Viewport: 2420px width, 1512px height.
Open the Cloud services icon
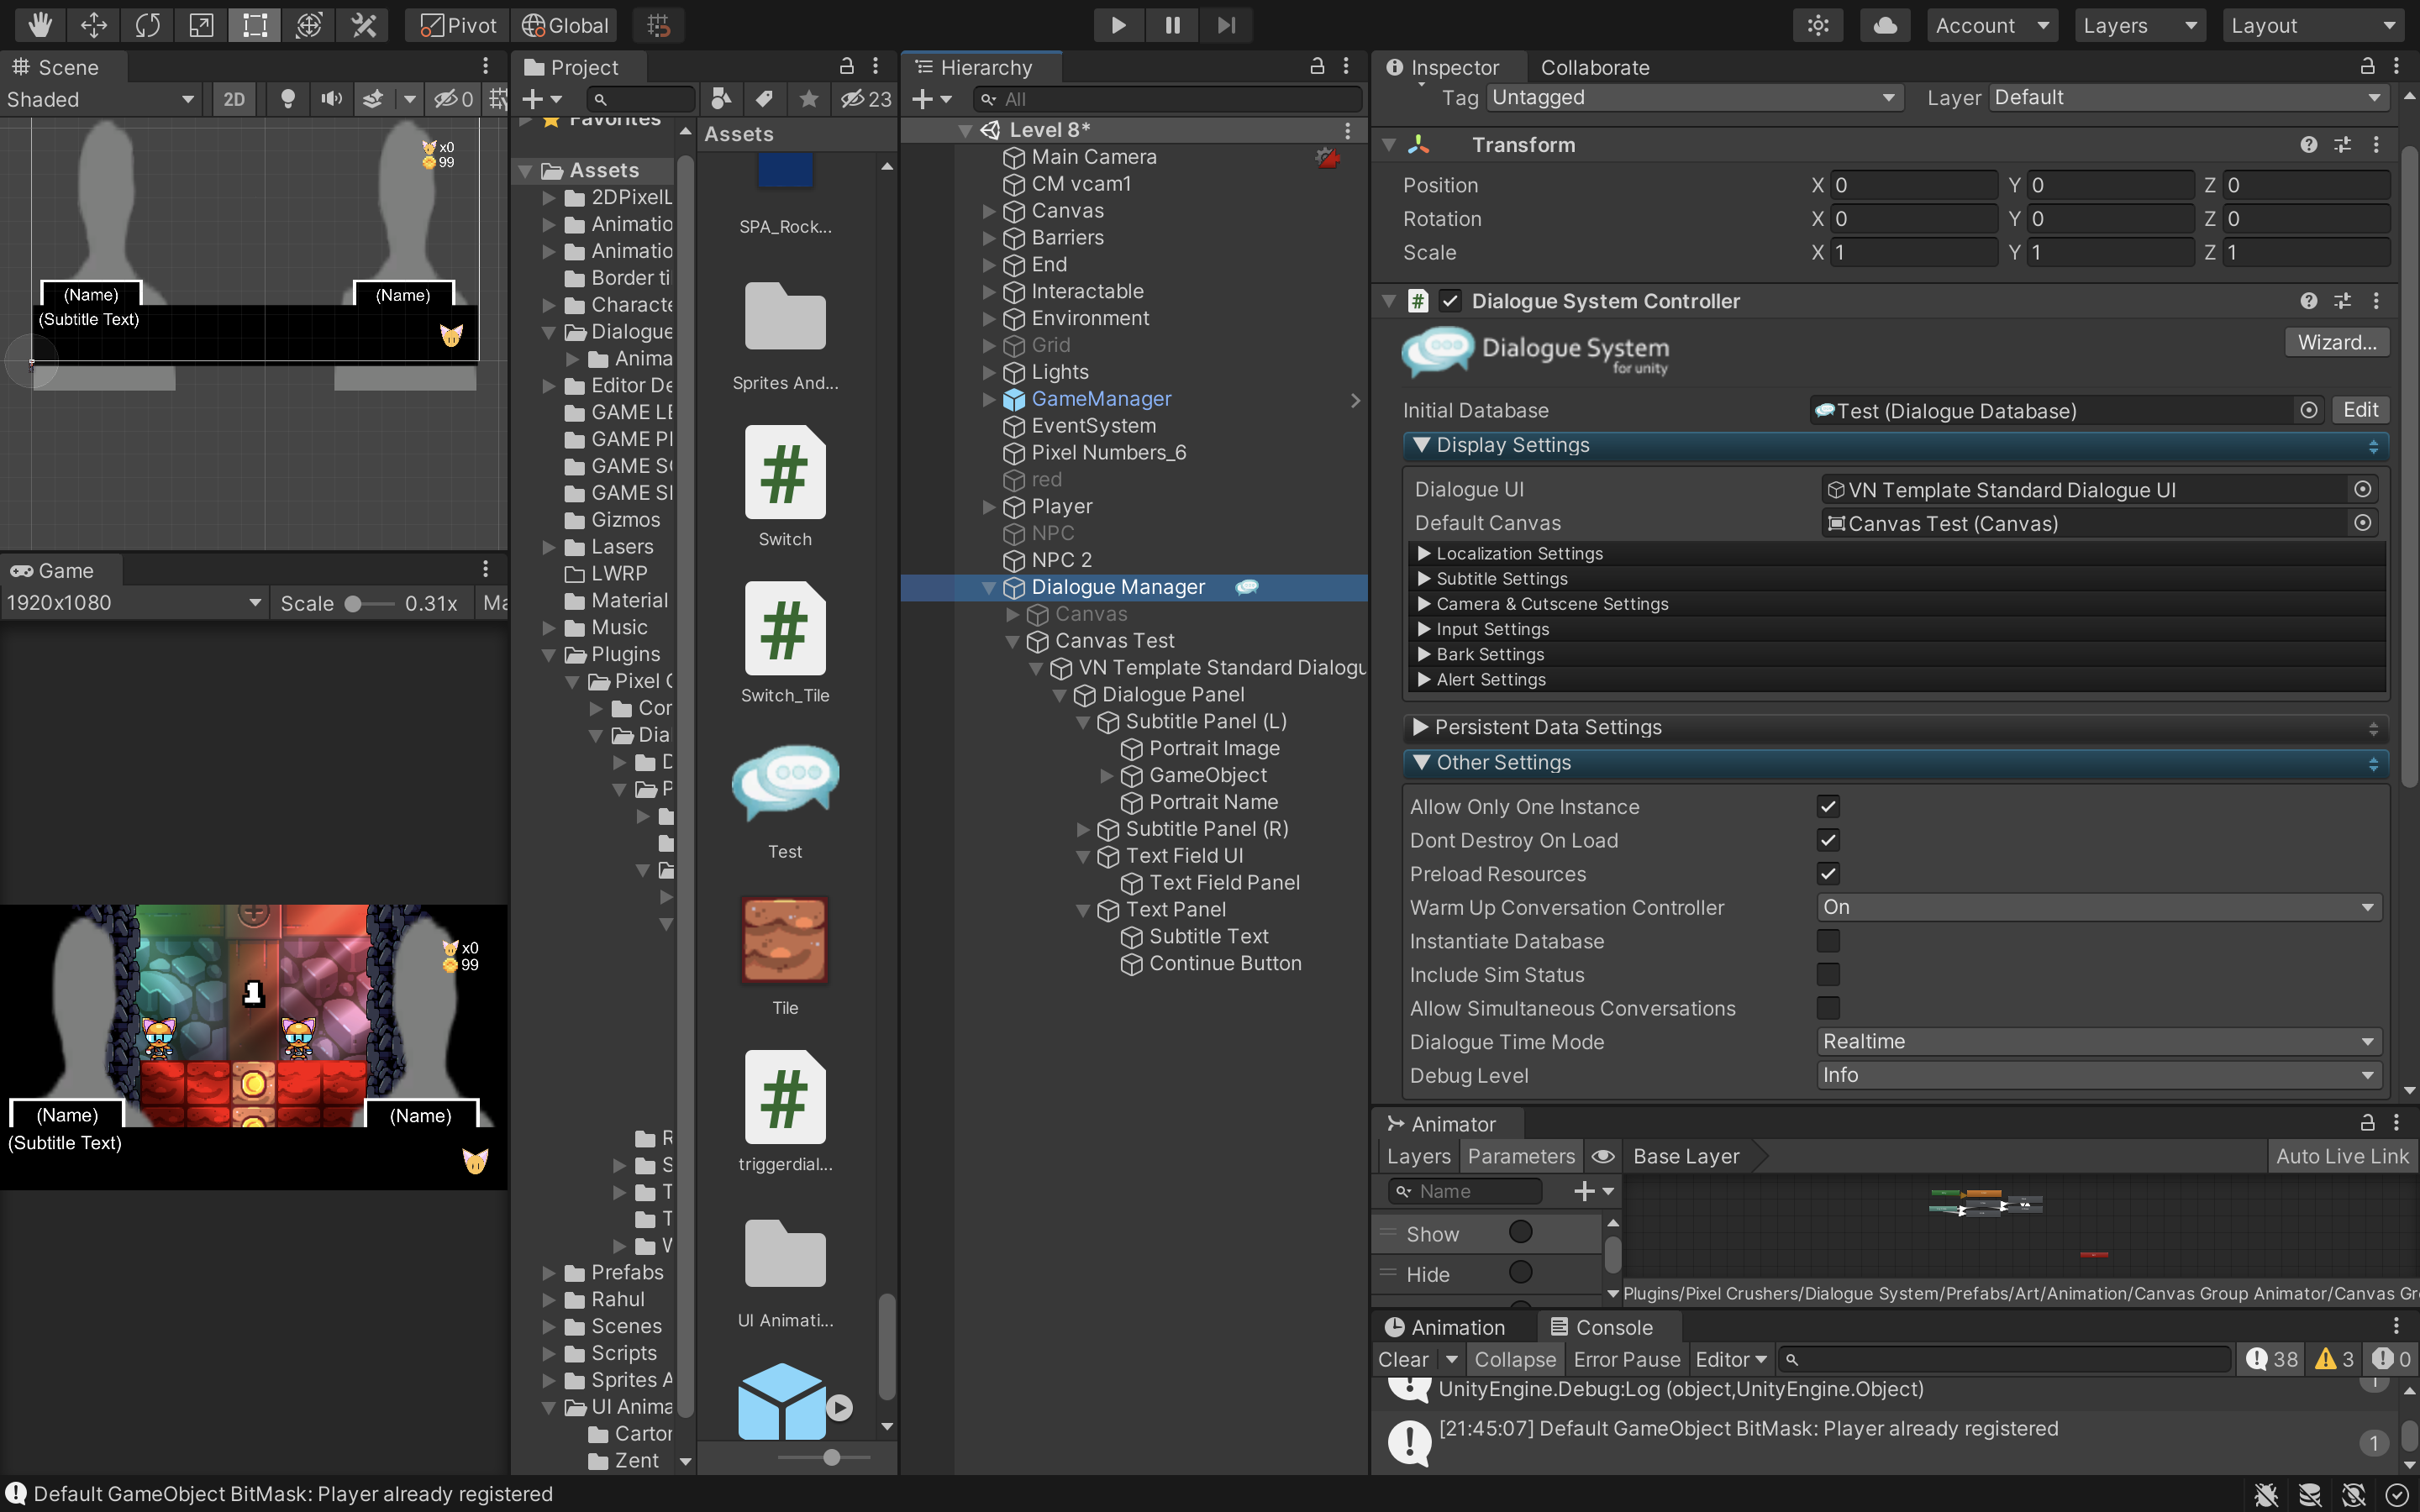[x=1885, y=25]
